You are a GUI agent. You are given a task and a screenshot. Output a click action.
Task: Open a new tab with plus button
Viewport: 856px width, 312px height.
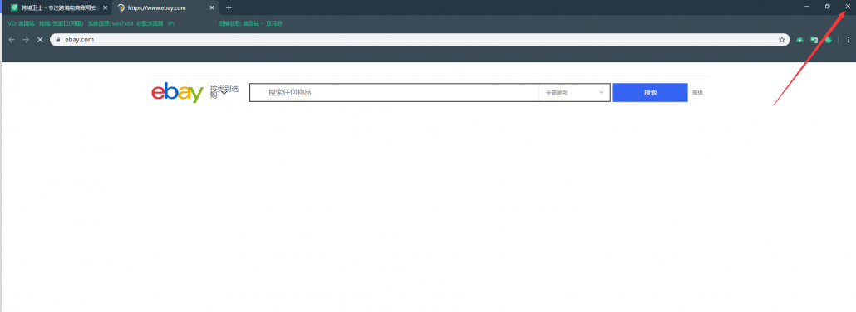229,7
